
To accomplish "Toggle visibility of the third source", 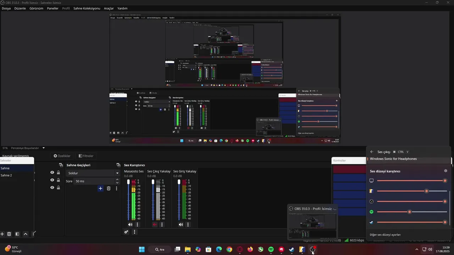I will point(52,188).
